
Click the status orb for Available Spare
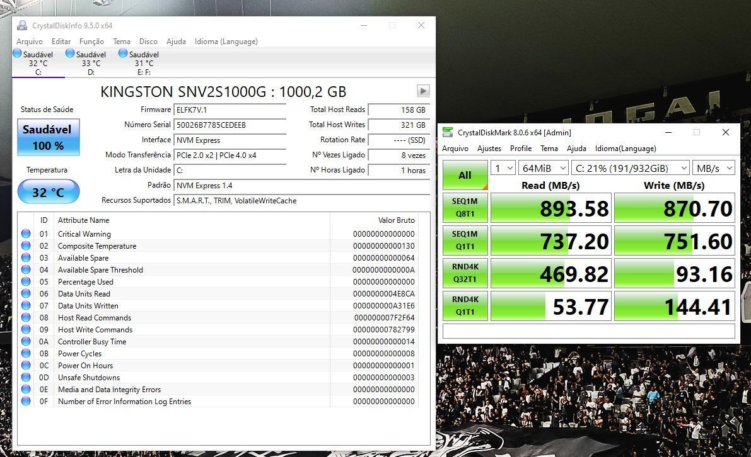tap(26, 257)
